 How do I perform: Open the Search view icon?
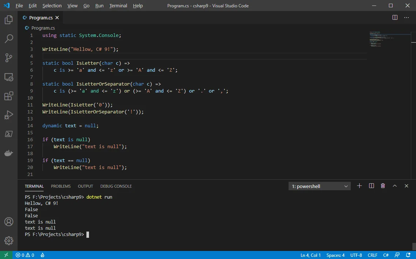pyautogui.click(x=9, y=38)
